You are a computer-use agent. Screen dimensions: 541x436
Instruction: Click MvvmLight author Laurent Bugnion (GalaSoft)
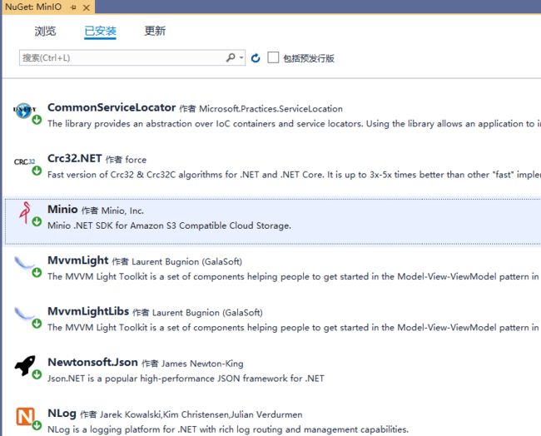point(186,262)
